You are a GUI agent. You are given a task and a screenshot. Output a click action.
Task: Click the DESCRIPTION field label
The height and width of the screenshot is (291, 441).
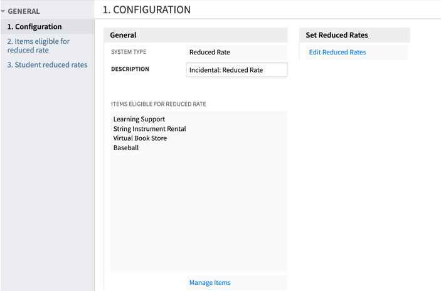tap(130, 69)
